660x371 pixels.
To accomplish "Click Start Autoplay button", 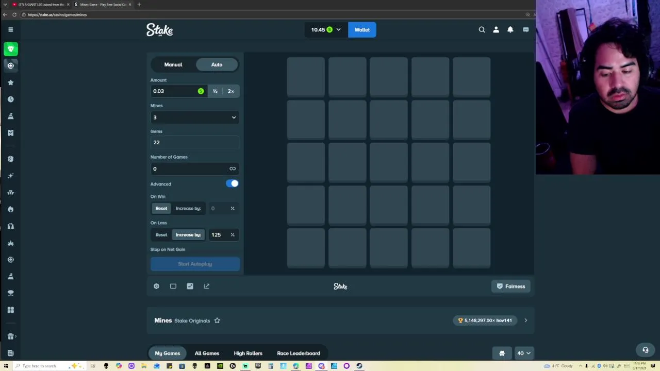I will 195,264.
